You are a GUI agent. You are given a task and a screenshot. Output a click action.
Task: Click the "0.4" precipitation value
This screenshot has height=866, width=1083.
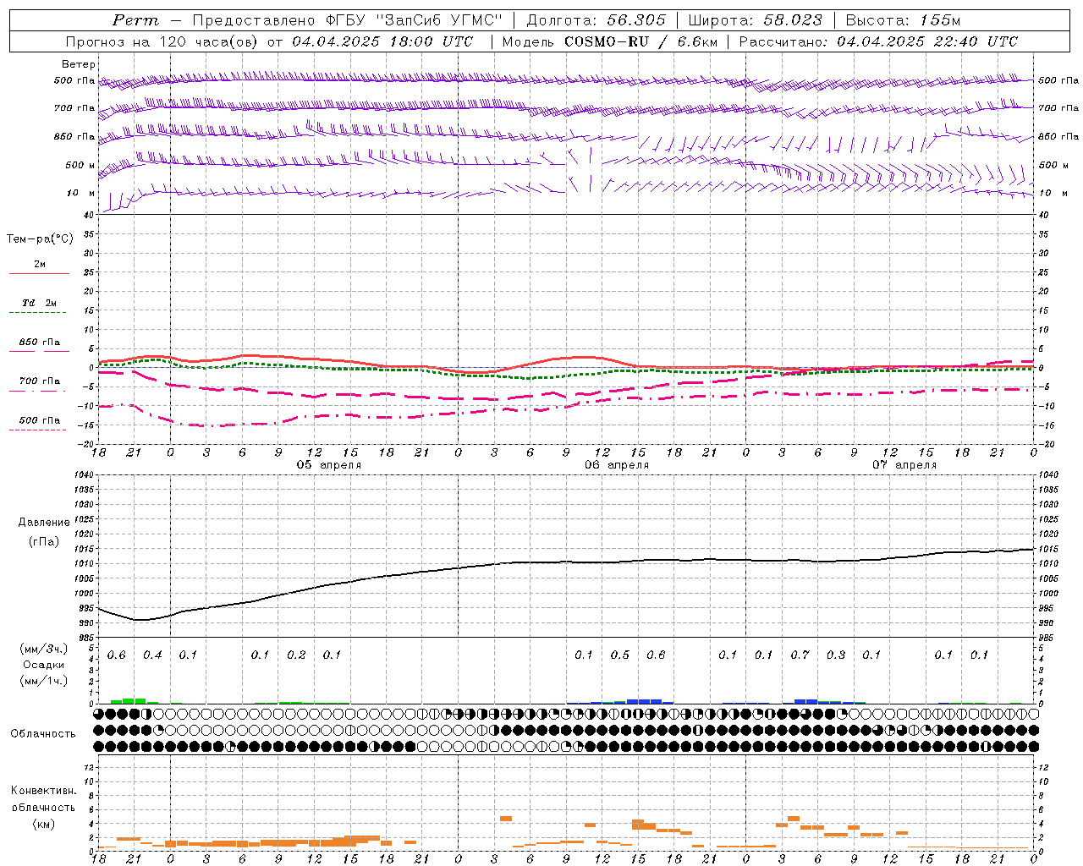coord(152,655)
